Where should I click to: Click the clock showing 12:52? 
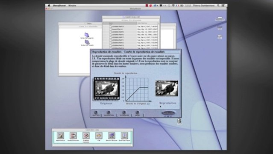point(188,6)
